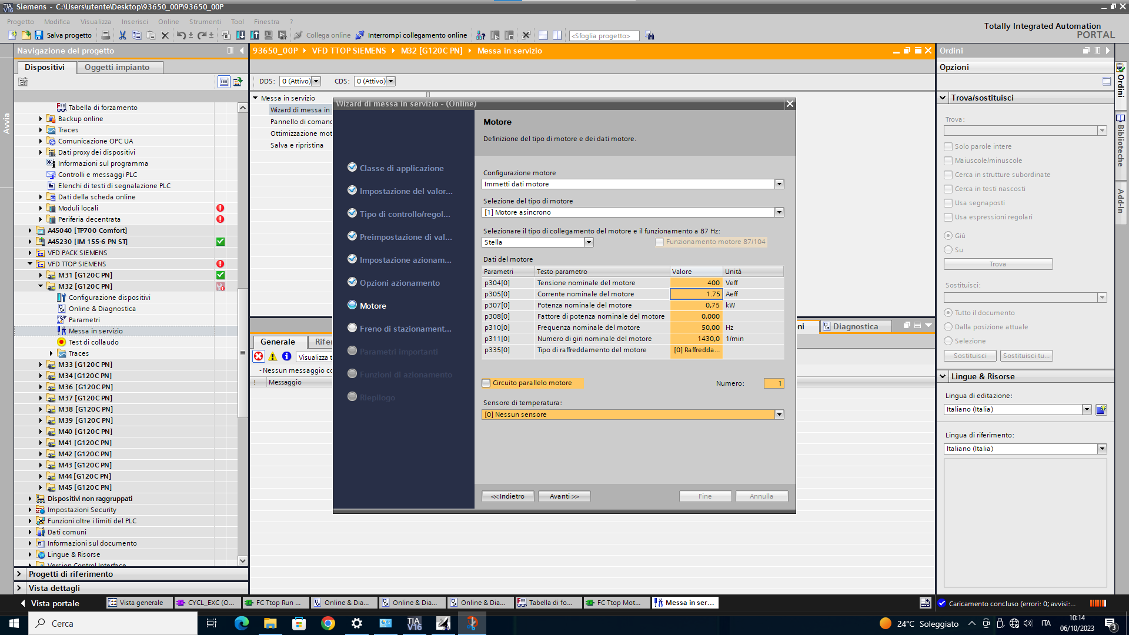Click the download to device icon
Screen dimensions: 1129x635
[x=241, y=35]
